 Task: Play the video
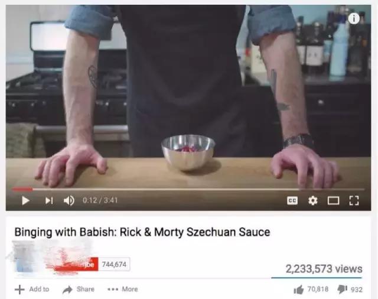[x=25, y=201]
